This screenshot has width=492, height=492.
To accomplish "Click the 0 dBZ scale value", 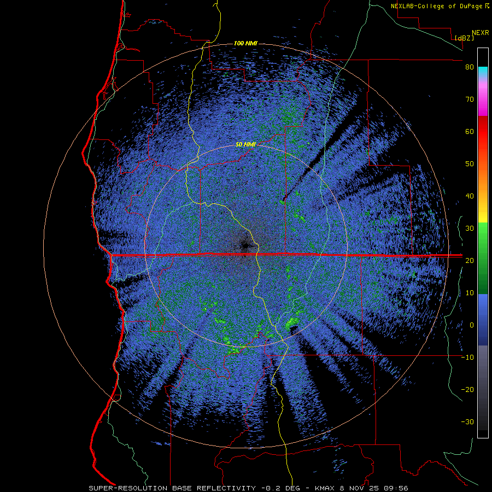I will (x=472, y=325).
